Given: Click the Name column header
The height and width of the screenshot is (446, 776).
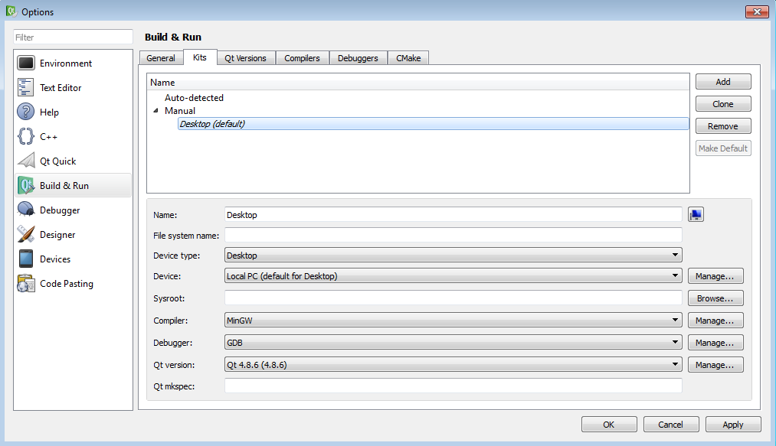Looking at the screenshot, I should click(418, 82).
